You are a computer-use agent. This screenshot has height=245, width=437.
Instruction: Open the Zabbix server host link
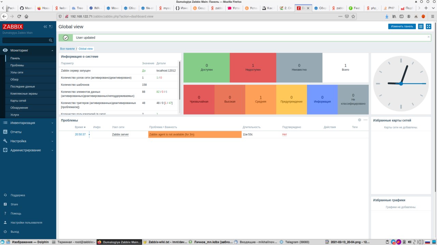(x=120, y=135)
